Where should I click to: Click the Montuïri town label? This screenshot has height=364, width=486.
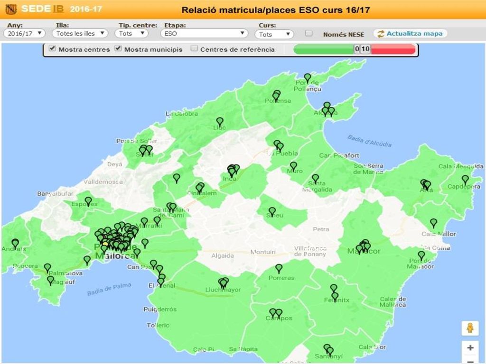[263, 252]
